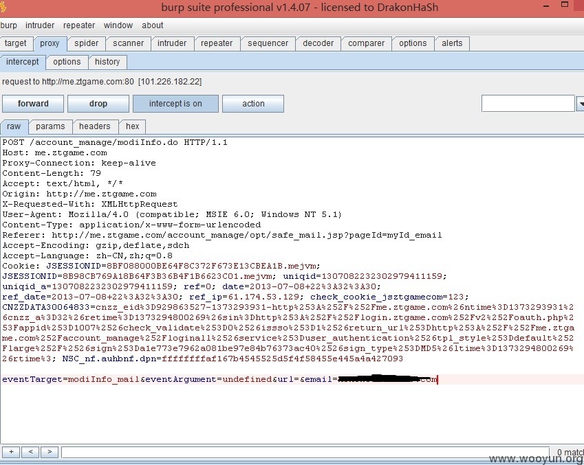Open the burp menu
This screenshot has height=465, width=584.
tap(8, 25)
